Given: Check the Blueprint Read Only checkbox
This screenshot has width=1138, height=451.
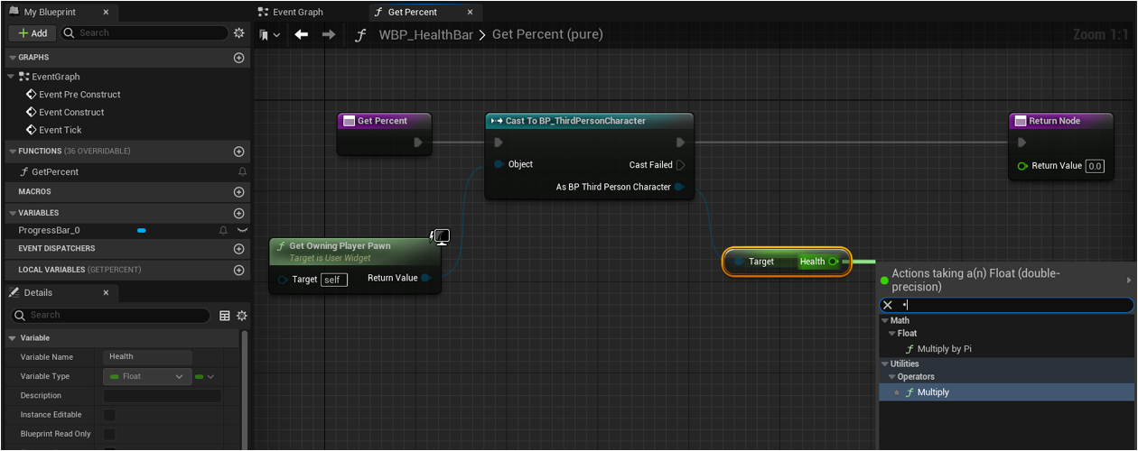Looking at the screenshot, I should point(109,434).
